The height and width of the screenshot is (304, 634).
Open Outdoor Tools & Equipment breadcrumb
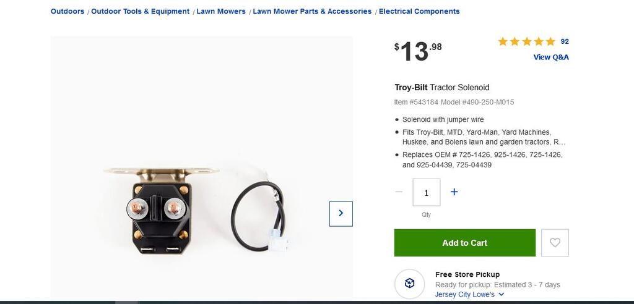141,11
